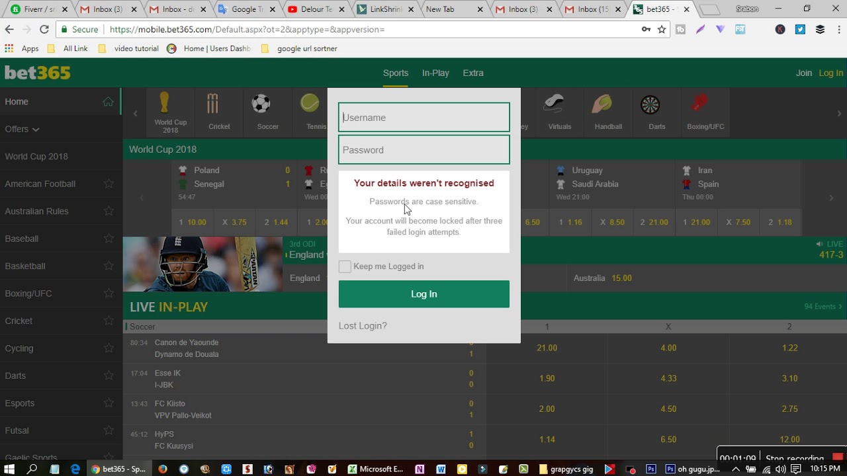Select the Tennis ball icon
This screenshot has height=476, width=847.
[310, 103]
